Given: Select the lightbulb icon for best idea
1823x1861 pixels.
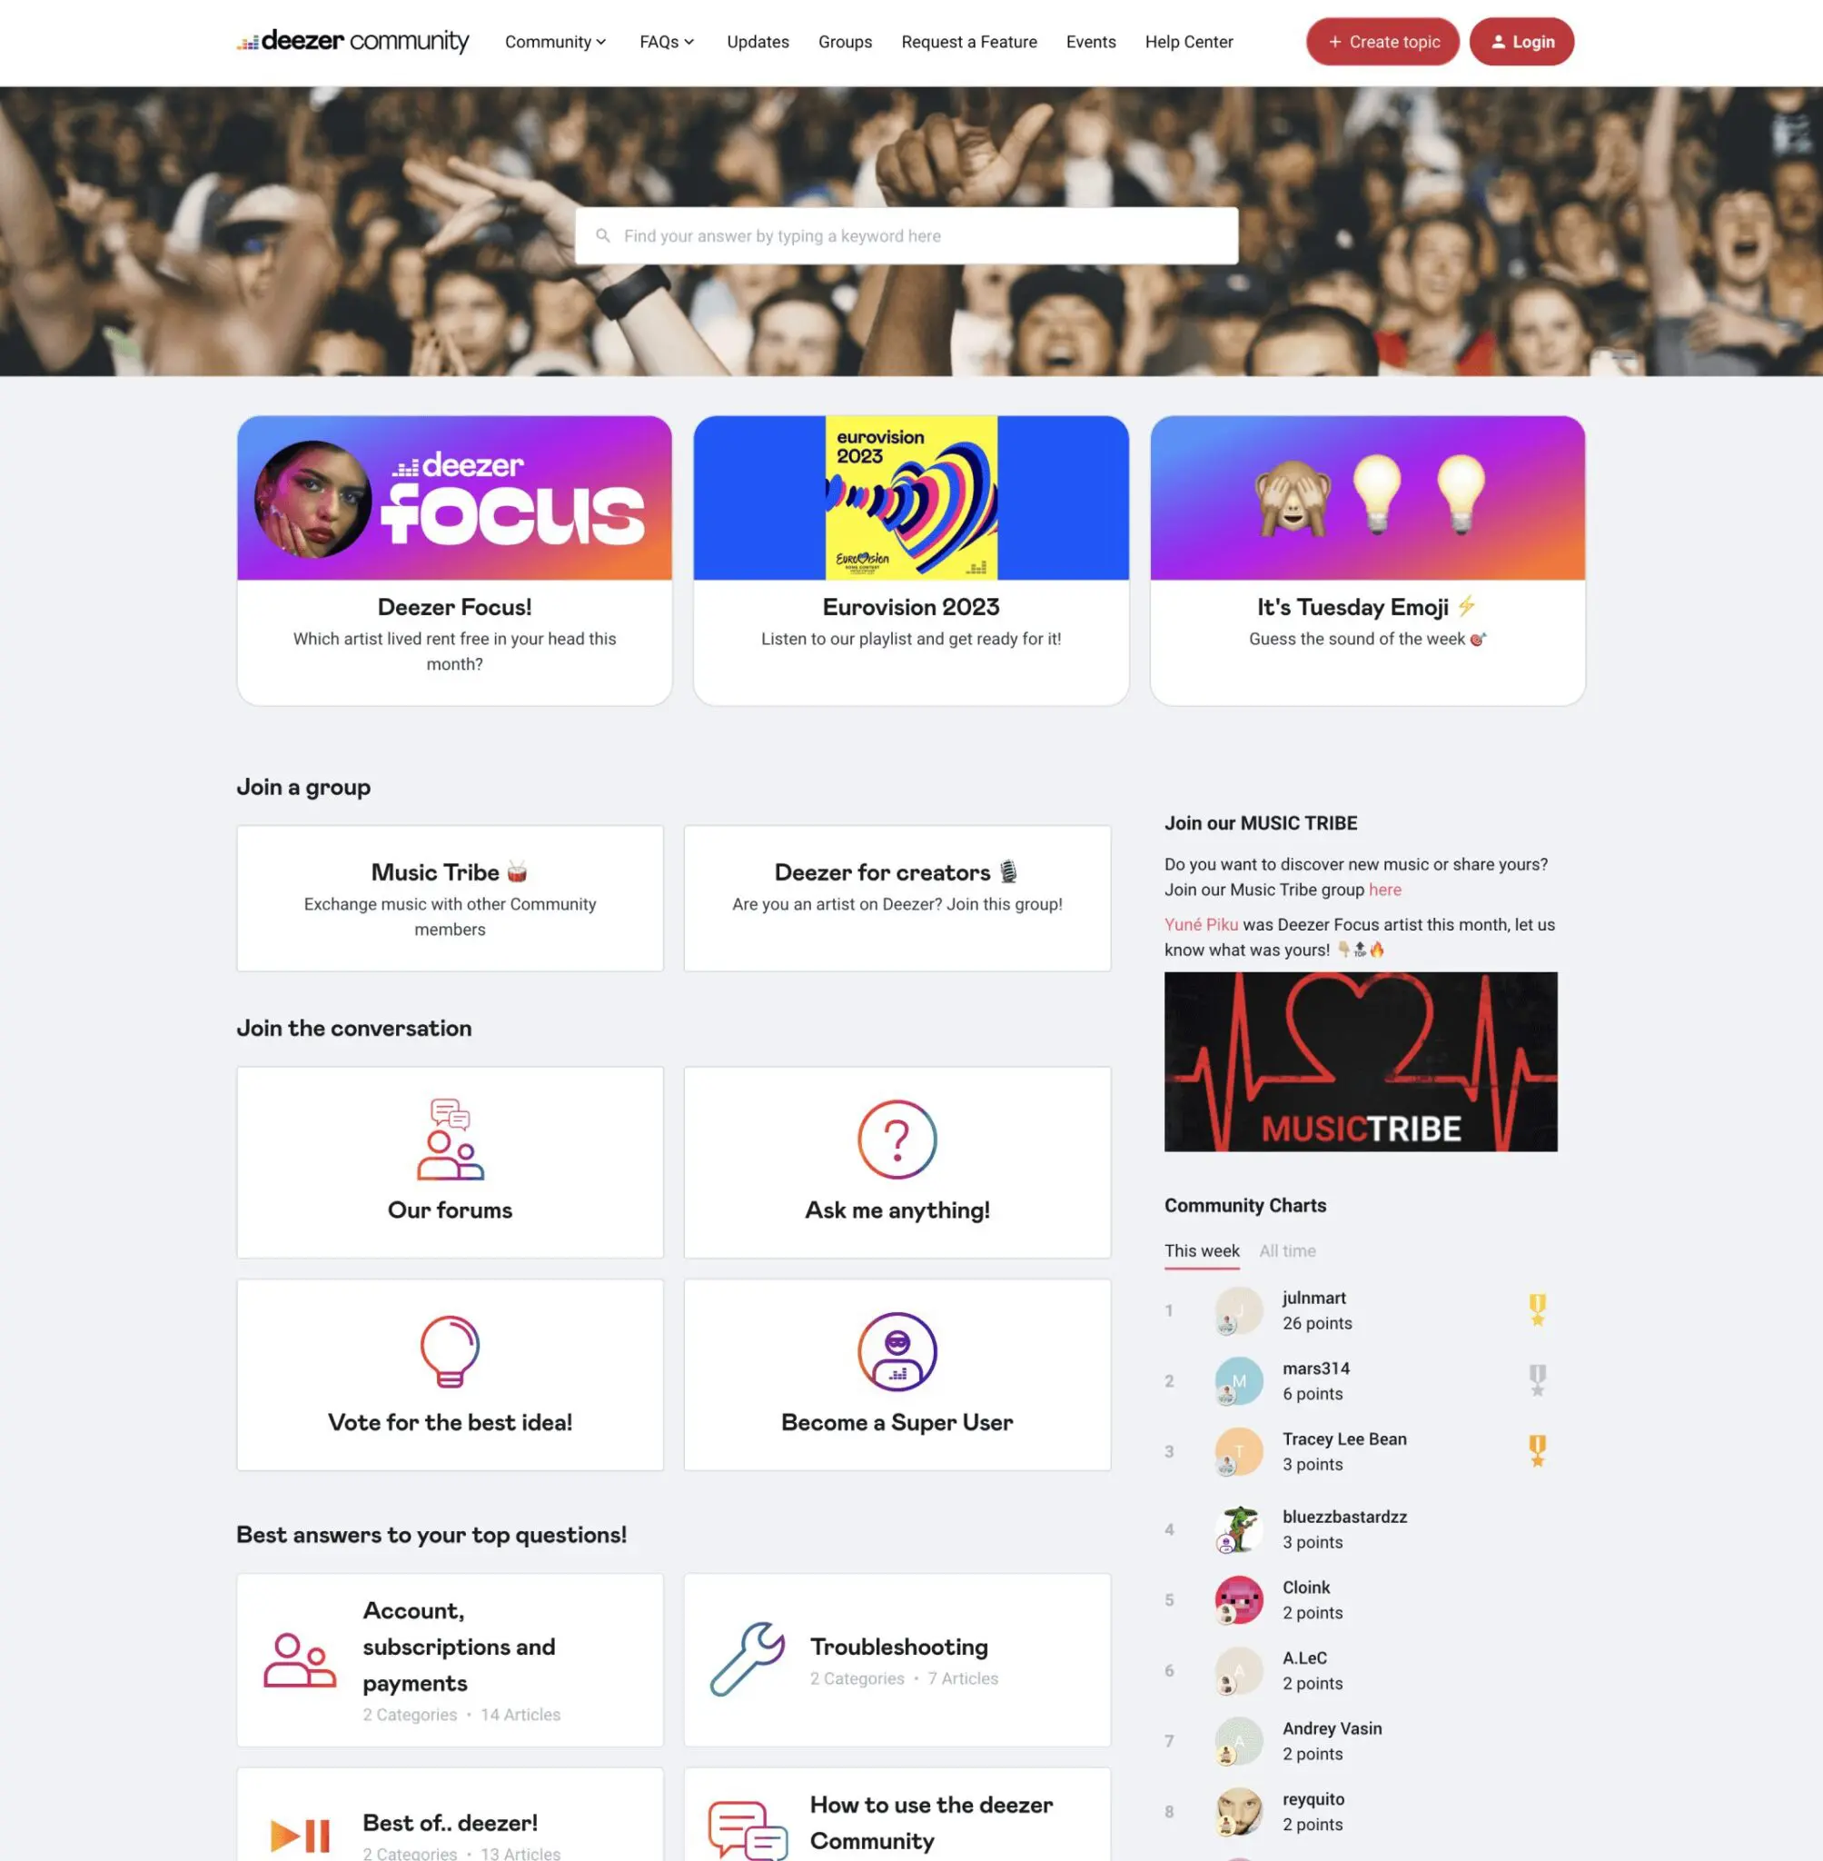Looking at the screenshot, I should click(450, 1351).
